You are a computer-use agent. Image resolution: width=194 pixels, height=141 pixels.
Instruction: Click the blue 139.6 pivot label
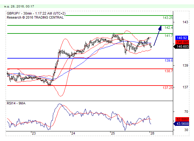tap(169, 60)
